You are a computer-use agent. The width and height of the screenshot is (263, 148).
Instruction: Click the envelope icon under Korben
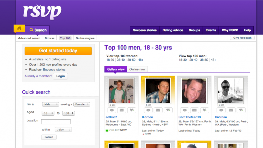click(x=158, y=110)
